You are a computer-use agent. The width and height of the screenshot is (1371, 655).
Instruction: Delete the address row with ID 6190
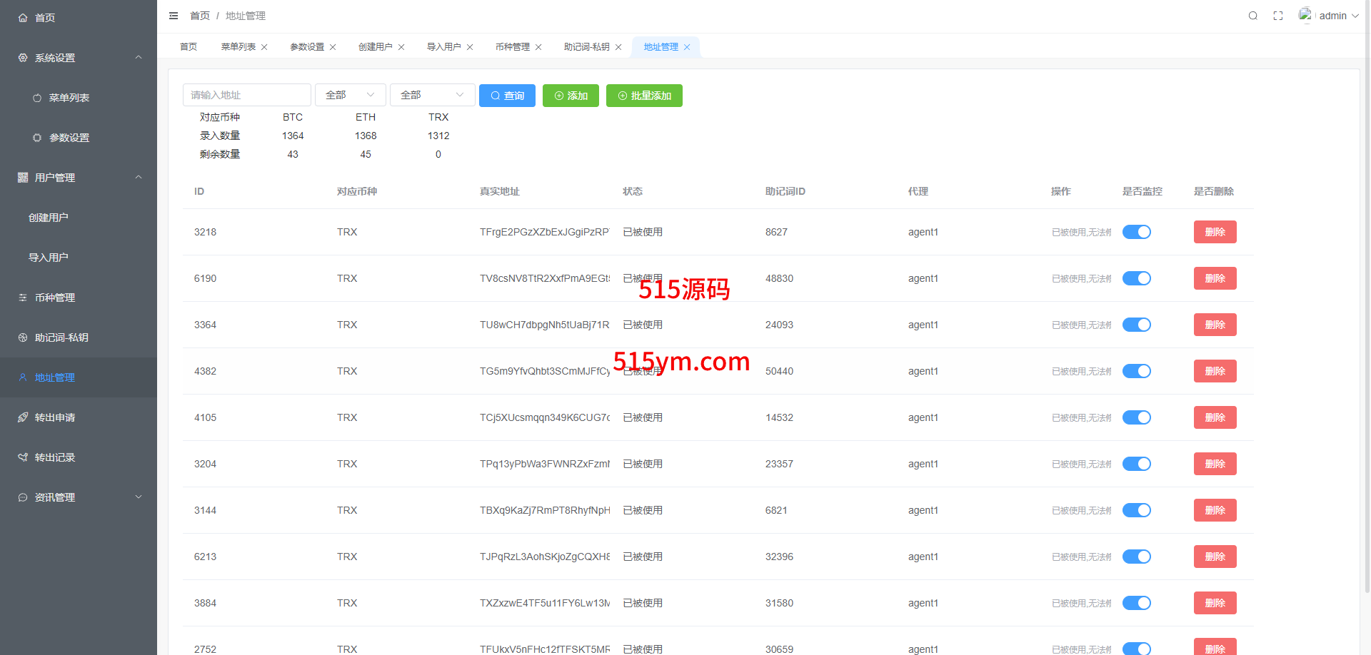point(1215,278)
